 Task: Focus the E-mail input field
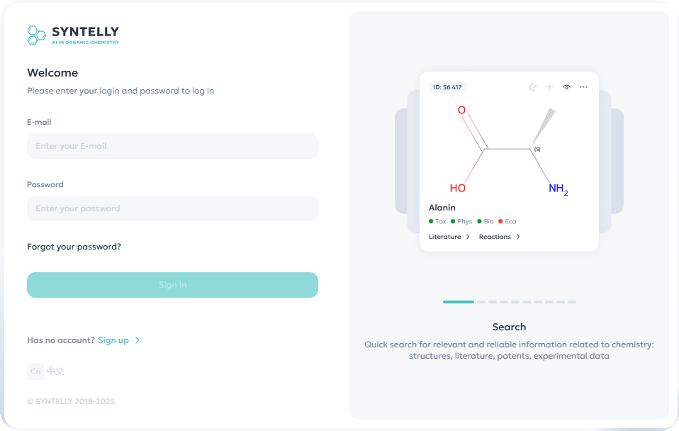pos(172,146)
